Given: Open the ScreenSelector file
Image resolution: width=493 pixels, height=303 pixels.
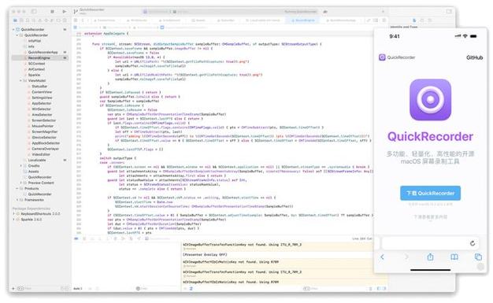Looking at the screenshot, I should (x=43, y=120).
